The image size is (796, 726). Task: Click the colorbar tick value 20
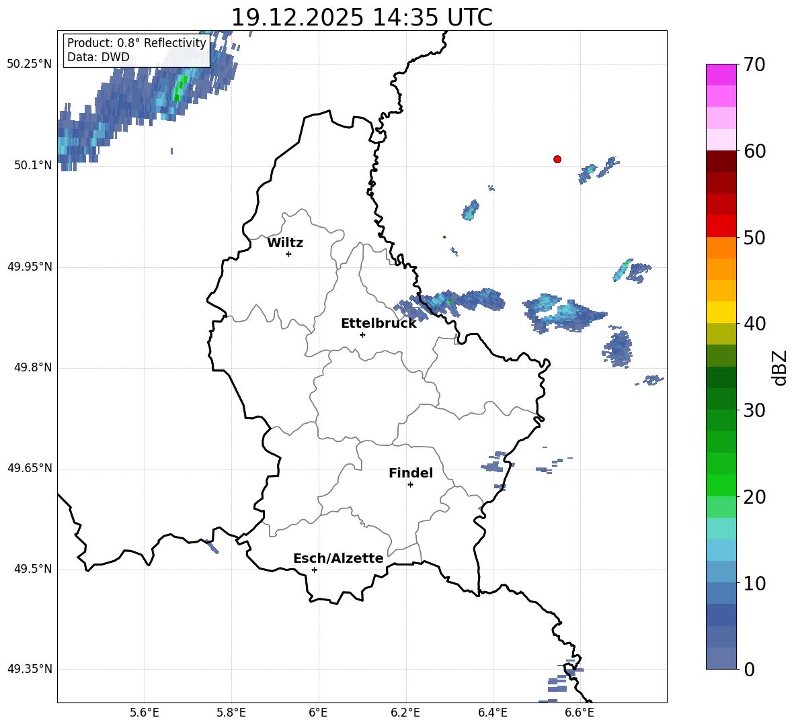754,496
